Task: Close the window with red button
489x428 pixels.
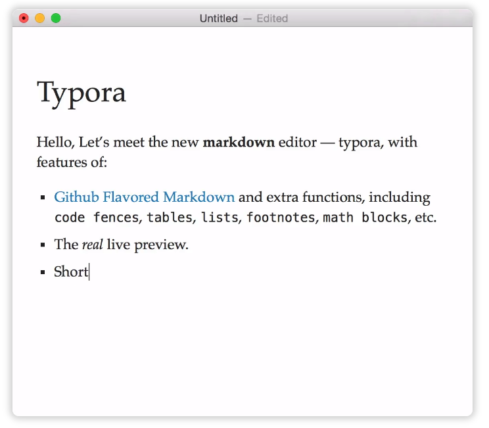Action: (24, 18)
